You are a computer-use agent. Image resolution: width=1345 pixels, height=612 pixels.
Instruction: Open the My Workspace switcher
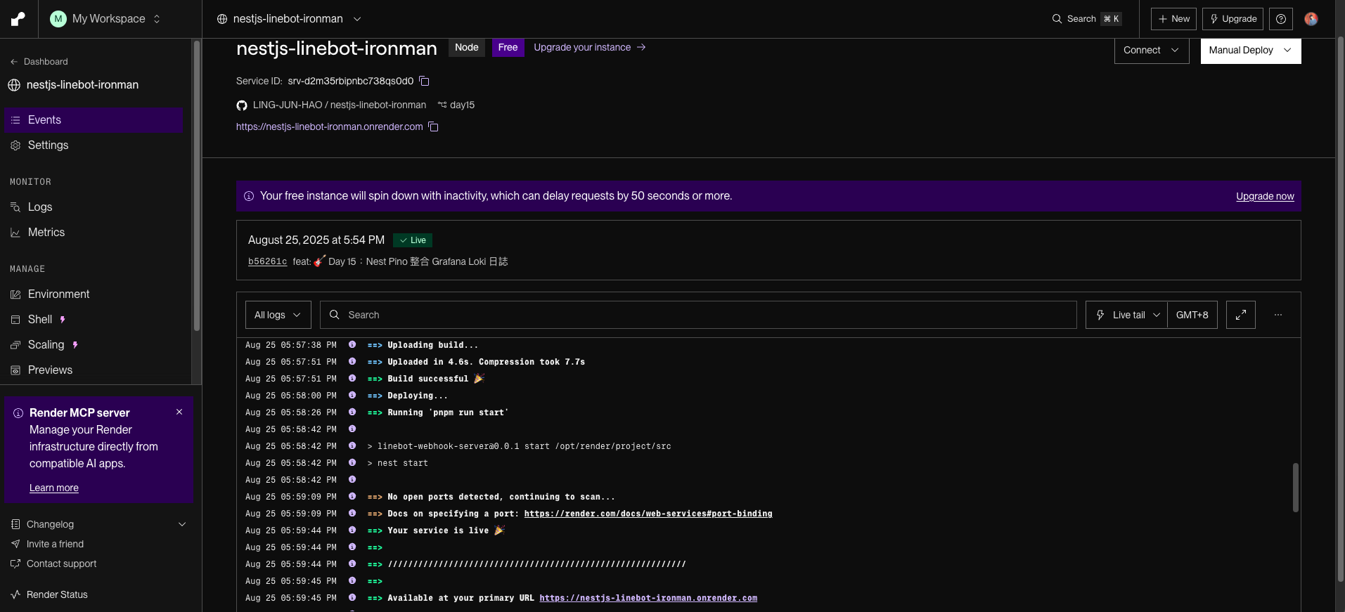(105, 19)
